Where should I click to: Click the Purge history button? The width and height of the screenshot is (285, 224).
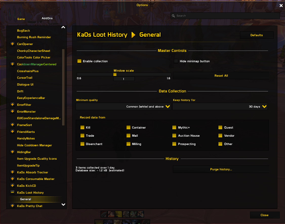(221, 169)
